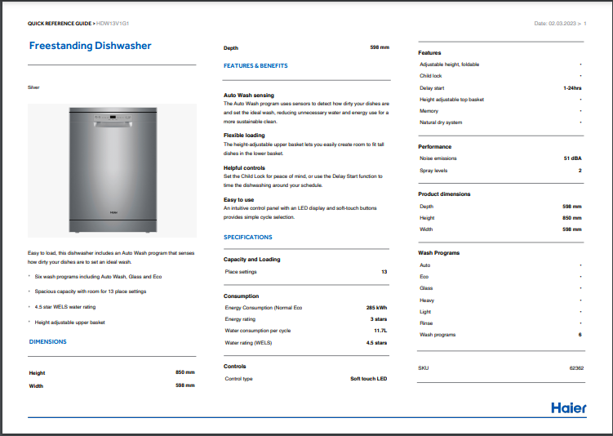Click the Helpful controls subheading
Image resolution: width=613 pixels, height=436 pixels.
tap(245, 167)
